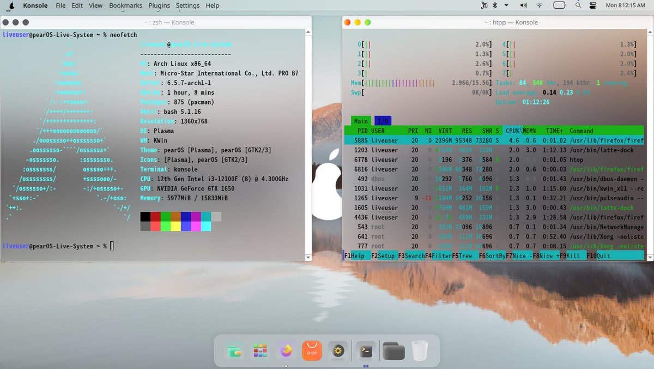Select htop process row PID 492 dbus
Screen dimensions: 654x369
pos(494,179)
